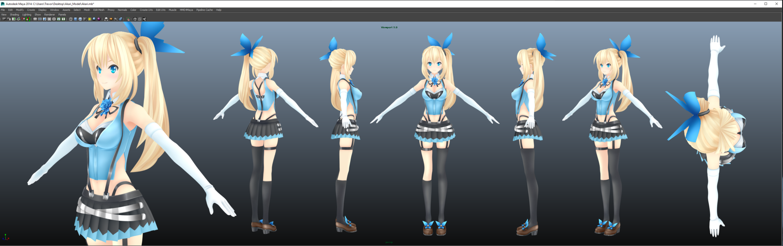
Task: Click the 2D Pan/Zoom icon
Action: [23, 19]
